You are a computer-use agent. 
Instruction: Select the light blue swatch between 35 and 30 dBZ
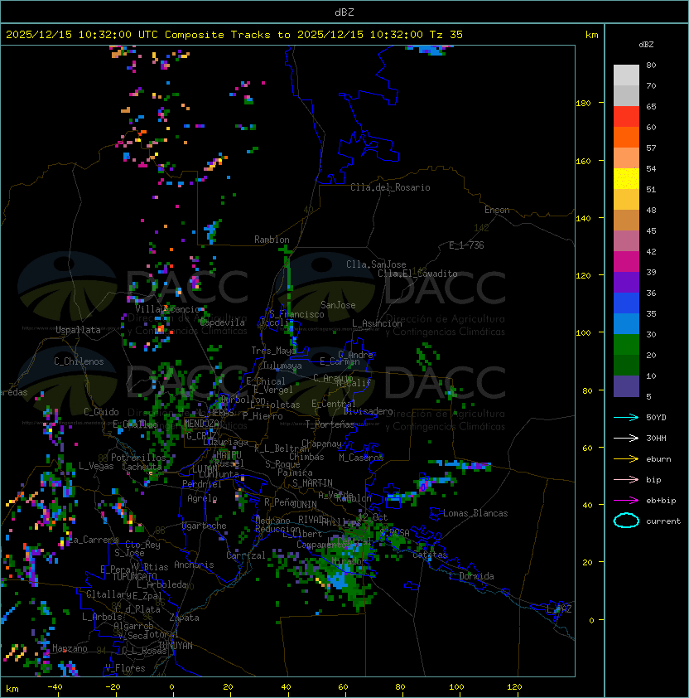[626, 324]
